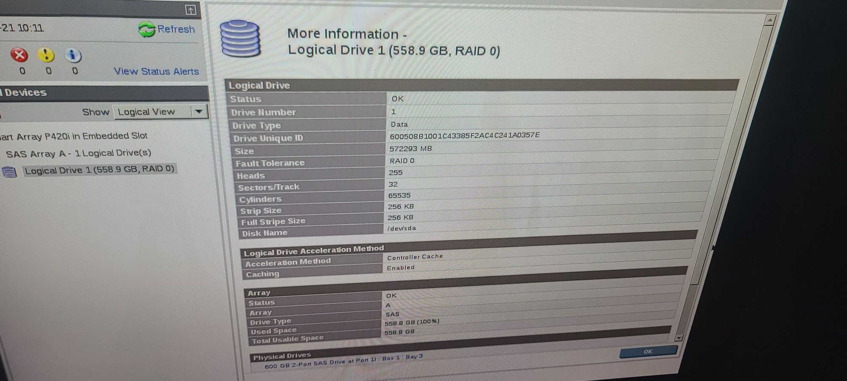The image size is (847, 381).
Task: Click the Strip Size 256 KB value
Action: tap(401, 207)
